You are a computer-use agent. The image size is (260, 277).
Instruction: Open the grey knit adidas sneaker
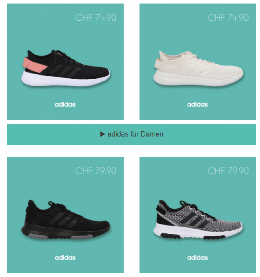198,220
